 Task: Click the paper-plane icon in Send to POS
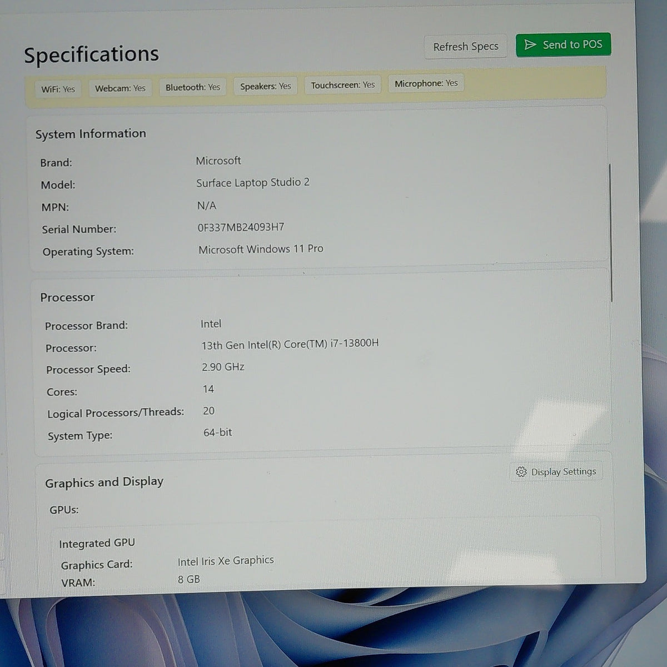point(530,45)
